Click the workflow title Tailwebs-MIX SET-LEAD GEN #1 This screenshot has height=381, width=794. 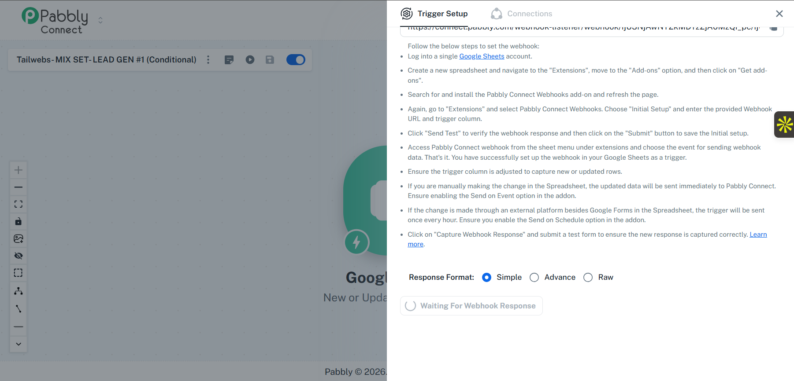107,60
